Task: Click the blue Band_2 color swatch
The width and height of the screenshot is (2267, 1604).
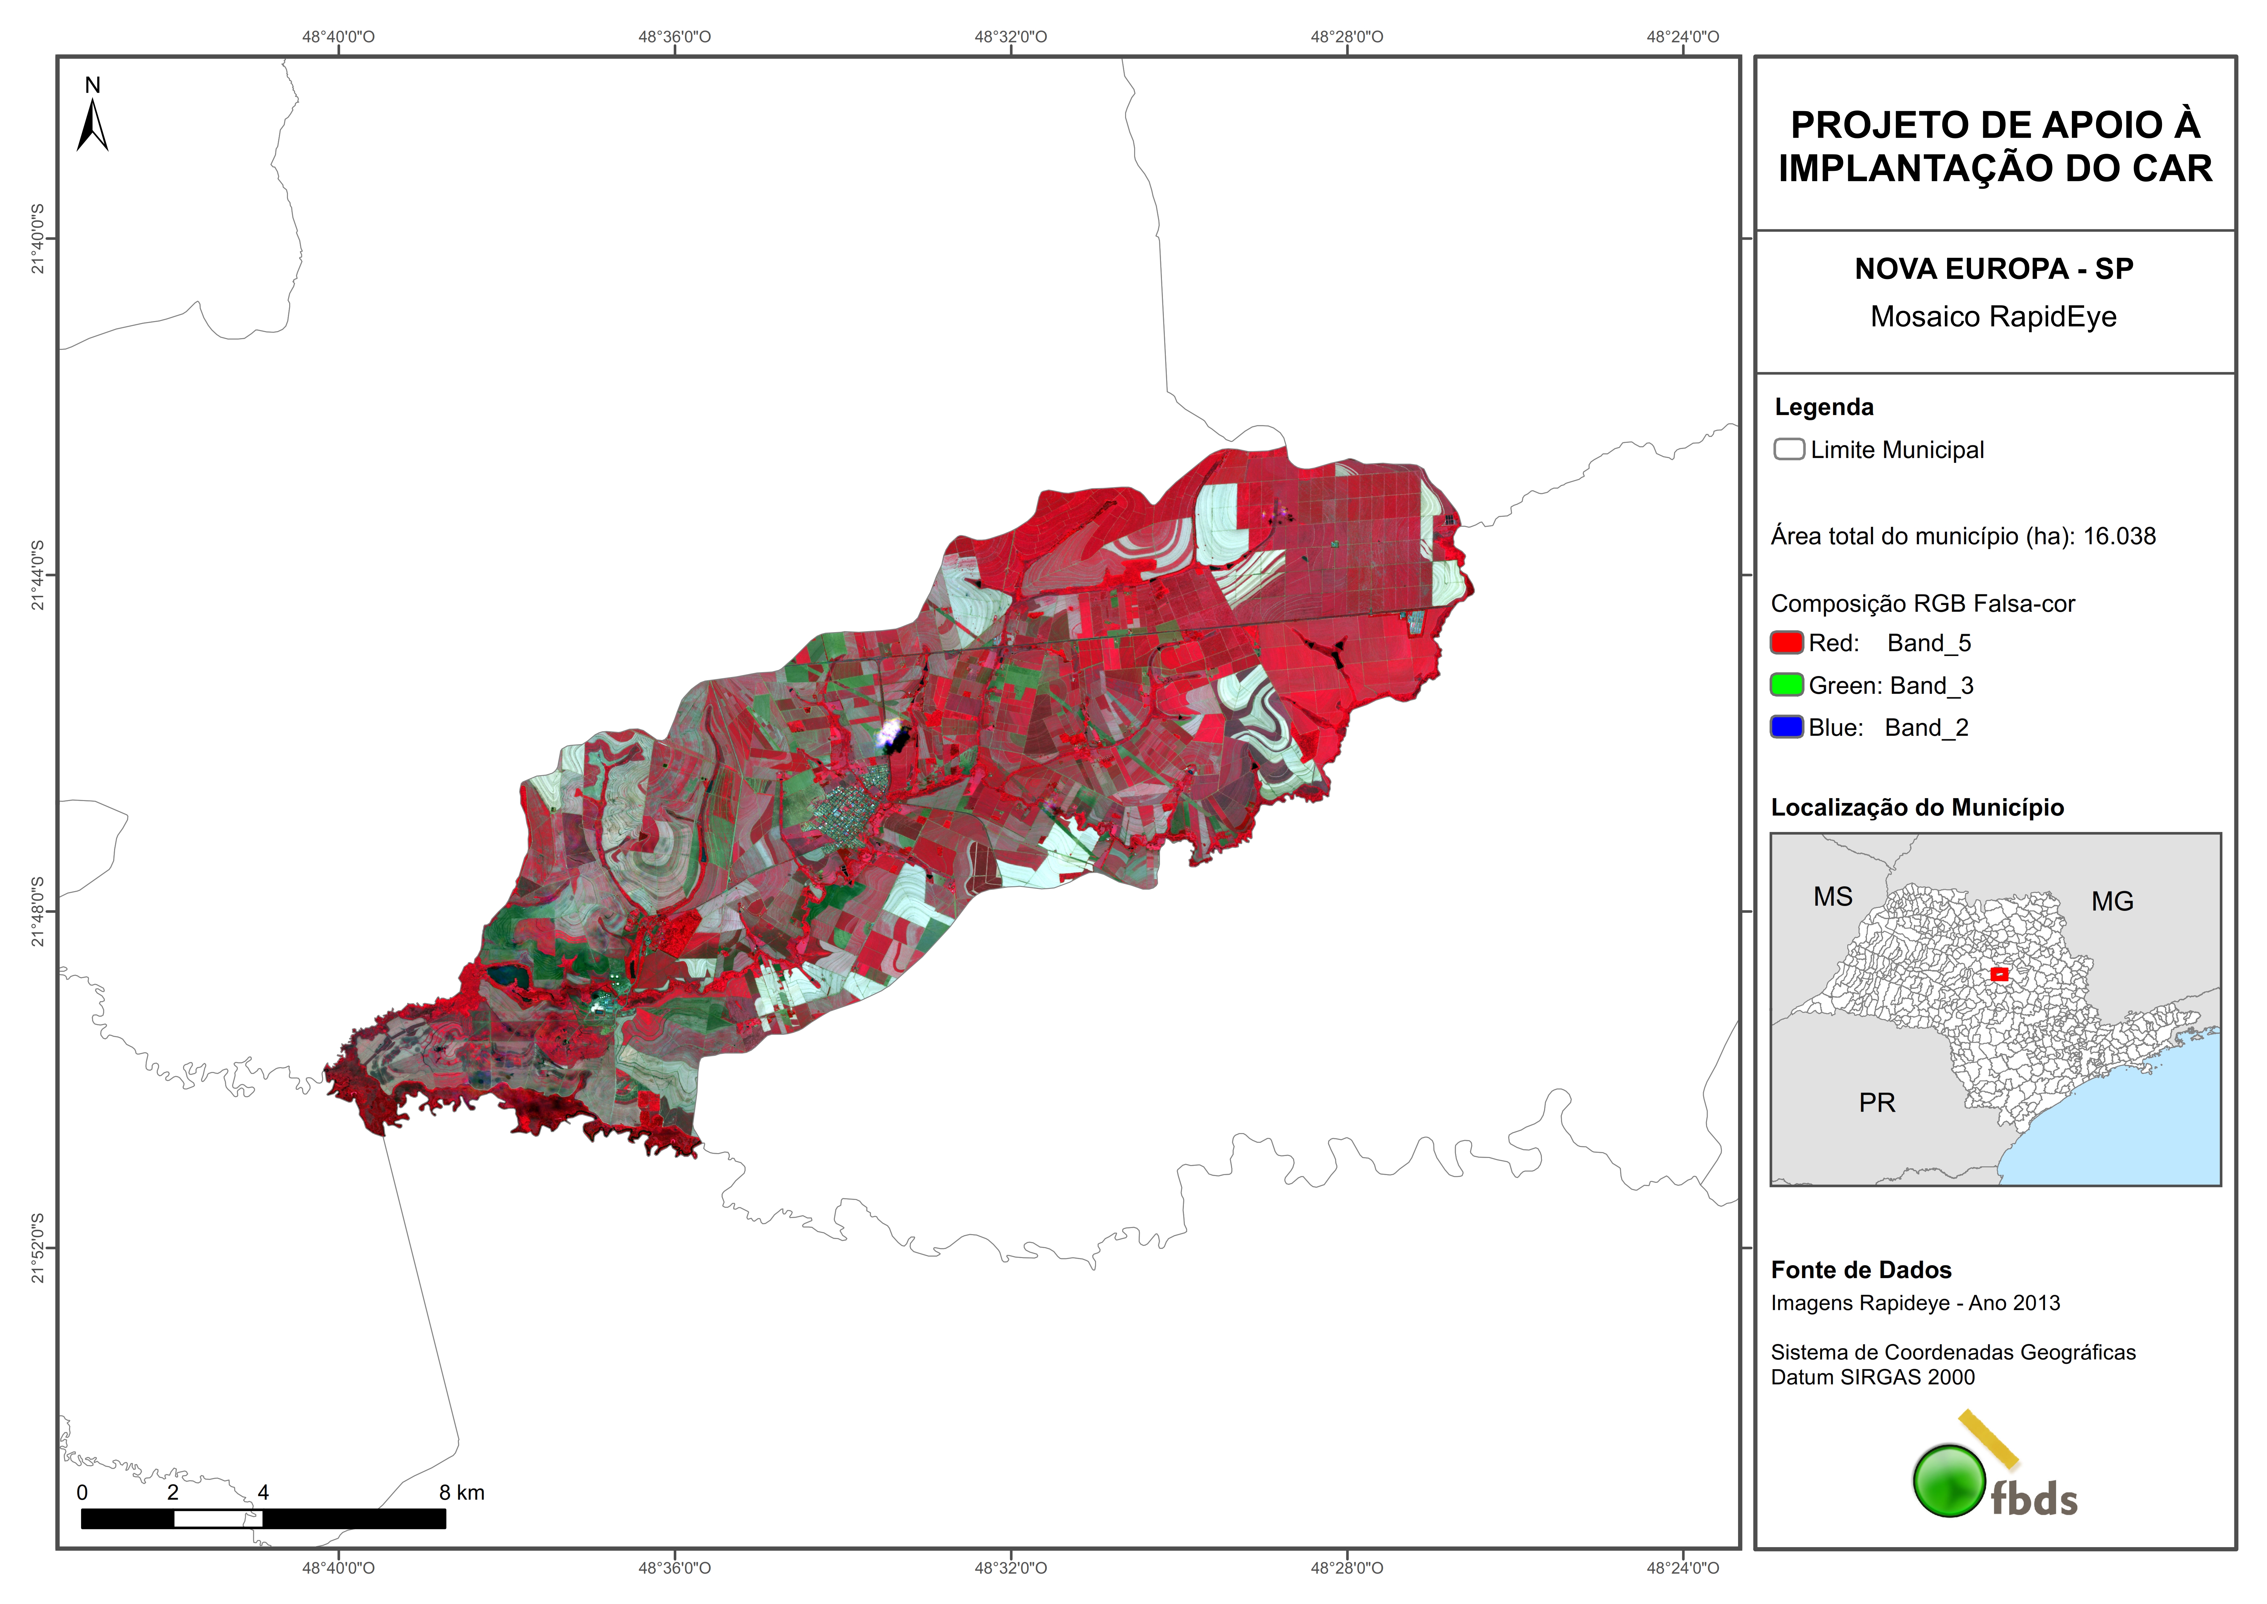Action: (x=1787, y=727)
